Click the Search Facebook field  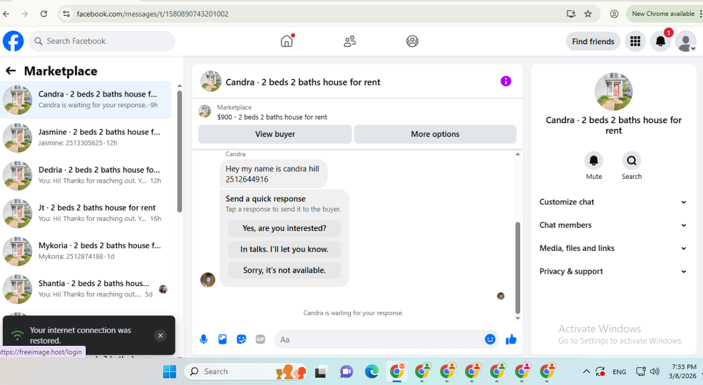click(102, 41)
